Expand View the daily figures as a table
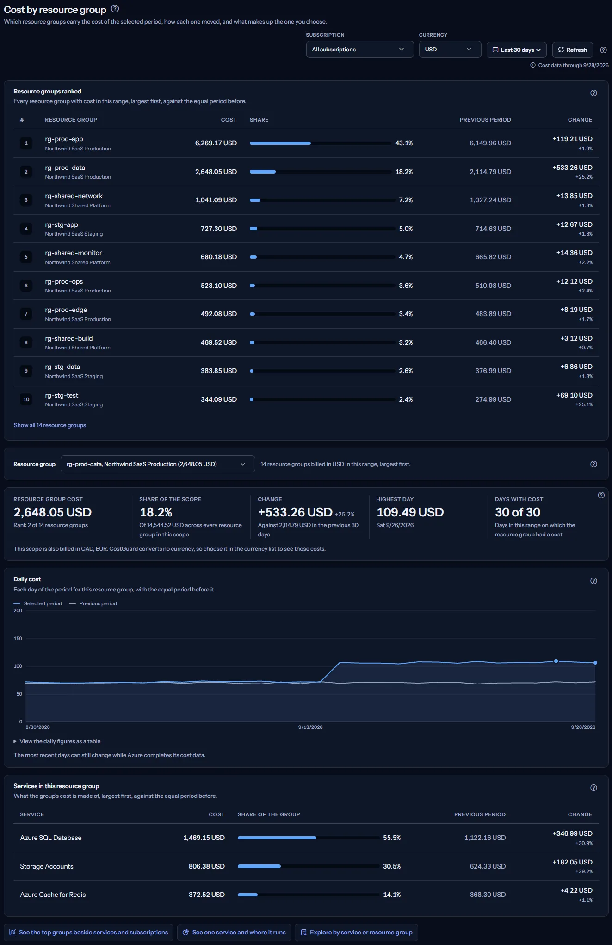 tap(57, 741)
